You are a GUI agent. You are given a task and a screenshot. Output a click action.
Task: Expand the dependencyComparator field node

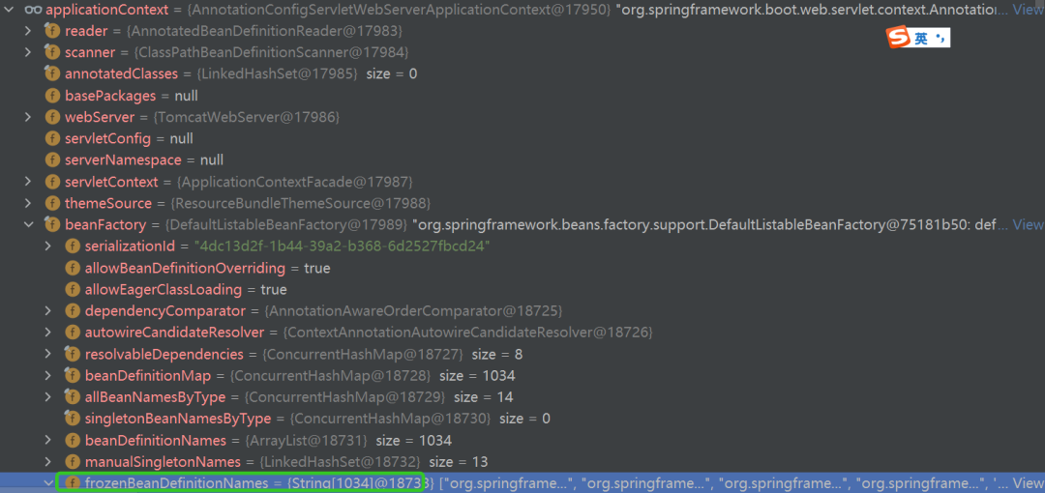(48, 311)
